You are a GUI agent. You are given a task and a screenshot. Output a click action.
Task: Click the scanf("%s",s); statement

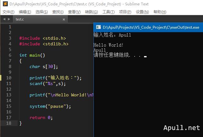tap(48, 84)
